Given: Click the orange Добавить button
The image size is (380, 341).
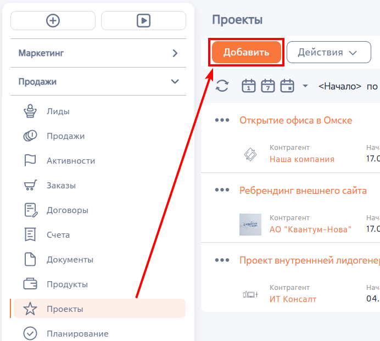Looking at the screenshot, I should 246,52.
